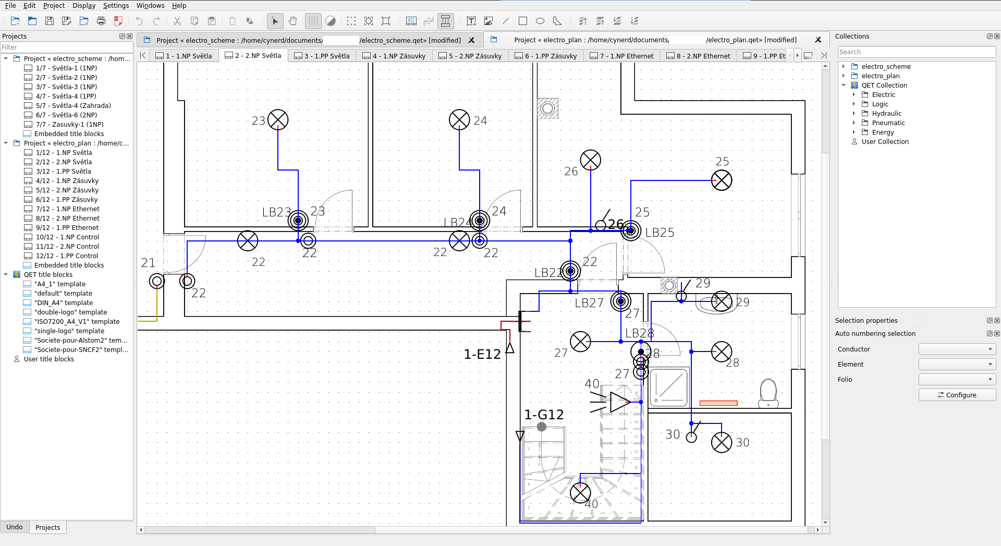Click the add text field tool
Viewport: 1001px width, 546px height.
[471, 21]
